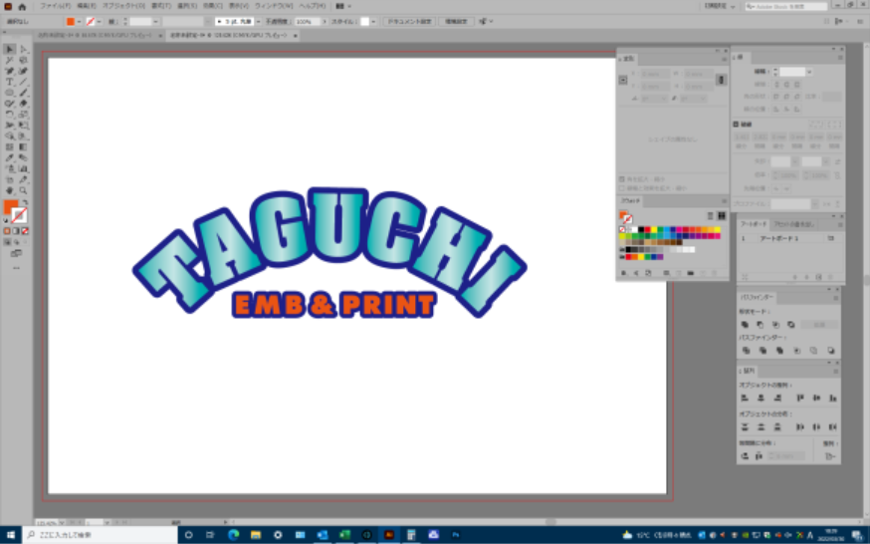Open the Help menu
This screenshot has width=870, height=544.
point(313,6)
